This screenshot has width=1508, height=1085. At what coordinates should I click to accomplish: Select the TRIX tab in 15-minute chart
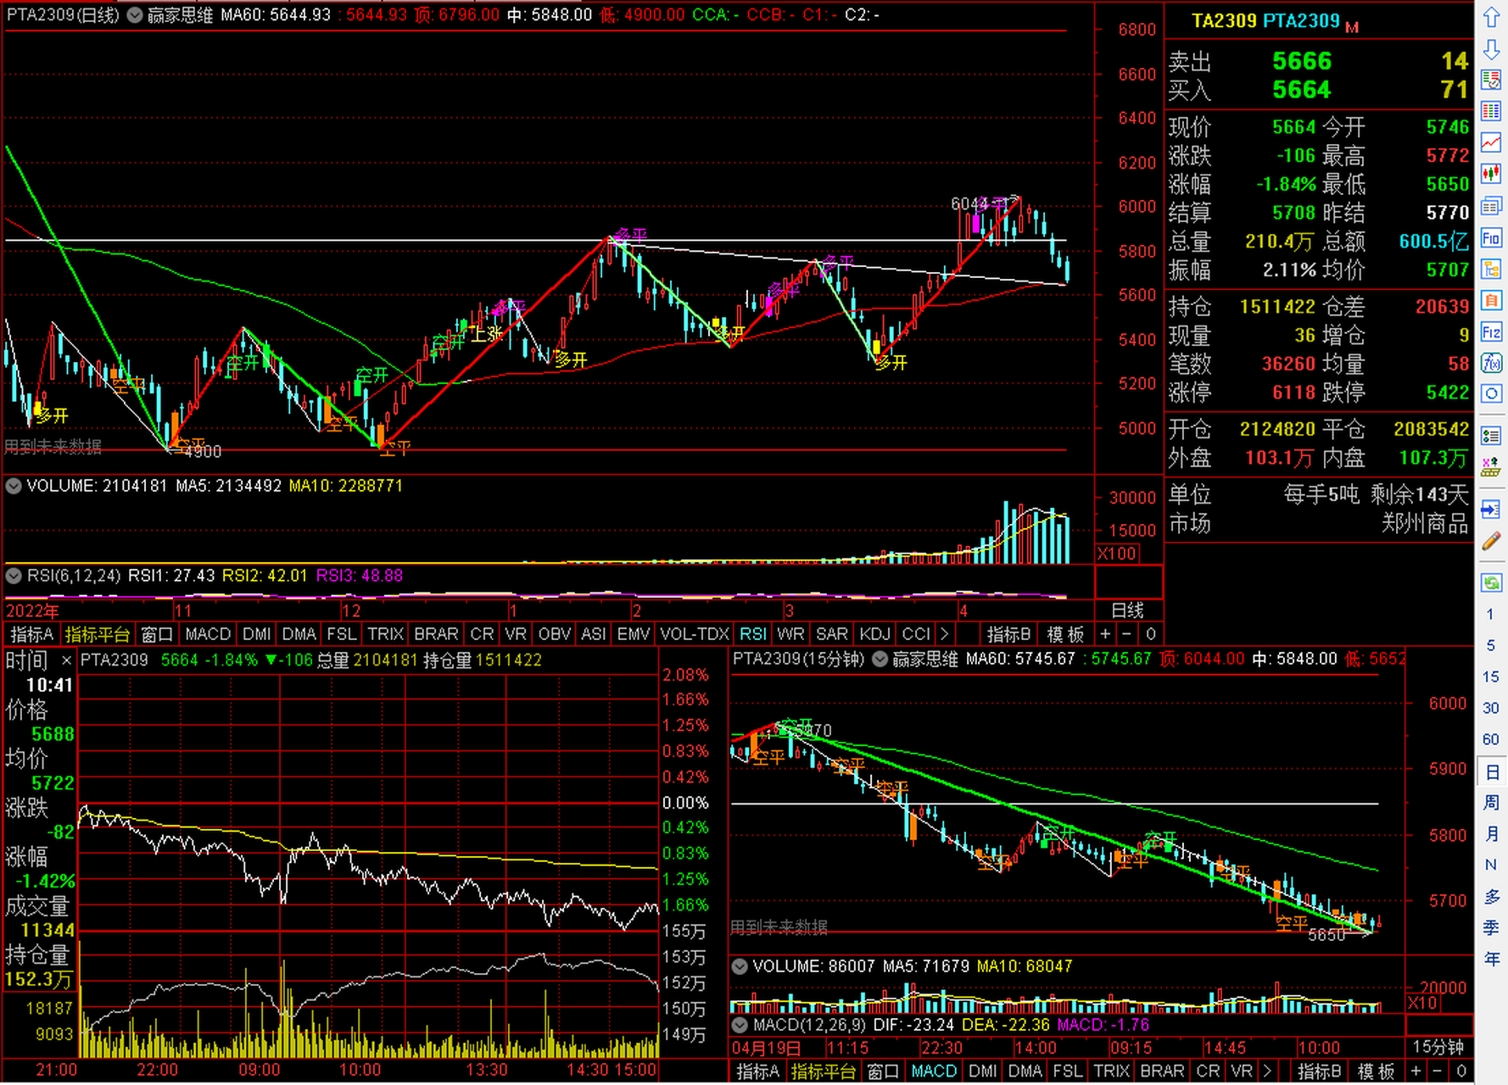(x=1112, y=1071)
